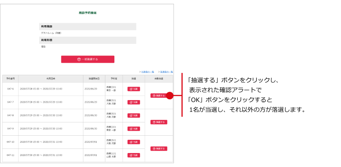The height and width of the screenshot is (167, 341).
Task: Click 当選 button for reservation 647-8
Action: point(134,116)
